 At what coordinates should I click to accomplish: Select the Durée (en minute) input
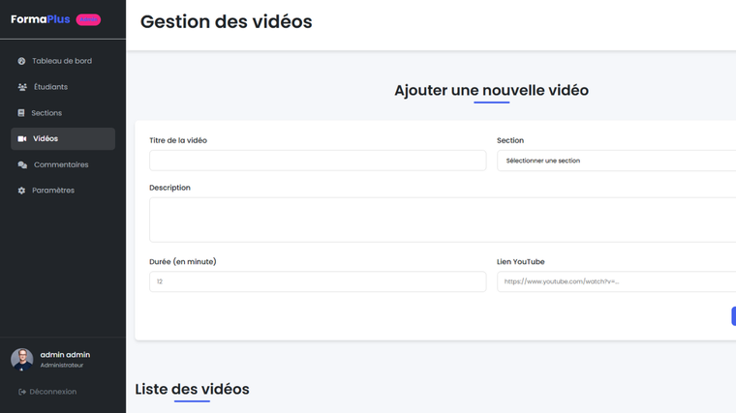pyautogui.click(x=318, y=281)
